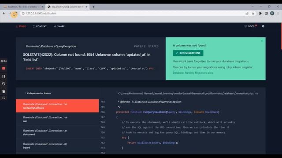Select the Connection:719 run frame
Viewport: 282px width, 158px height.
pos(57,119)
